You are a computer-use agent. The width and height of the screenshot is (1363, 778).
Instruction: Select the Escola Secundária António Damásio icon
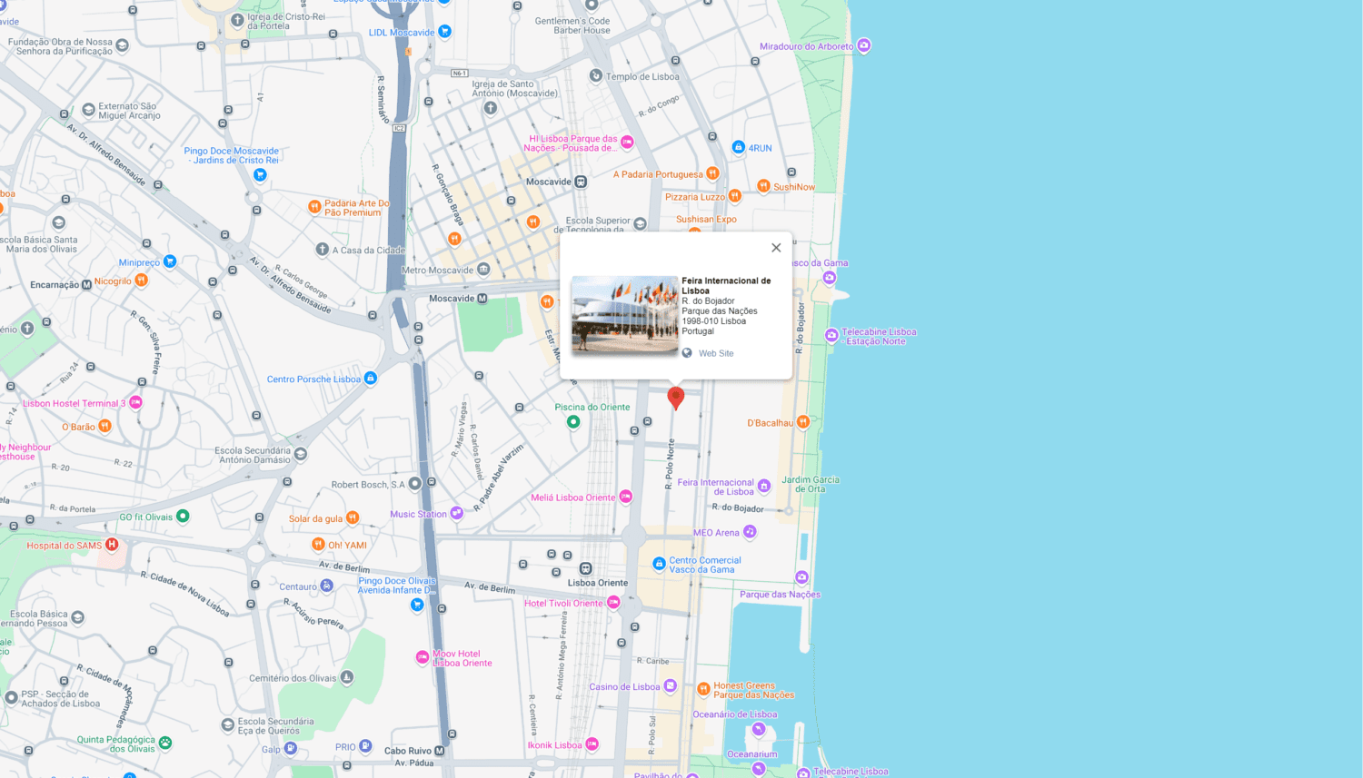click(x=301, y=454)
